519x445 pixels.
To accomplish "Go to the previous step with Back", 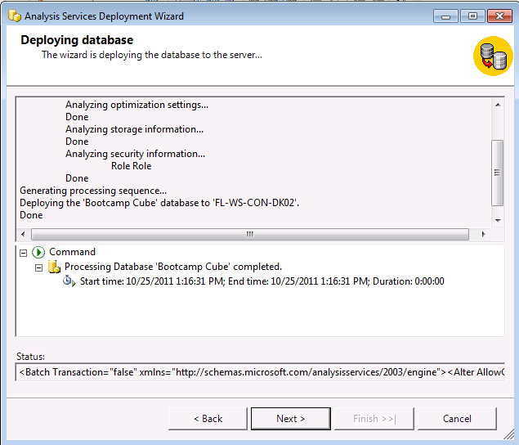I will pyautogui.click(x=208, y=419).
